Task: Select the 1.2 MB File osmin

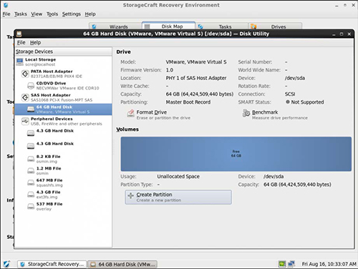Action: coord(63,171)
